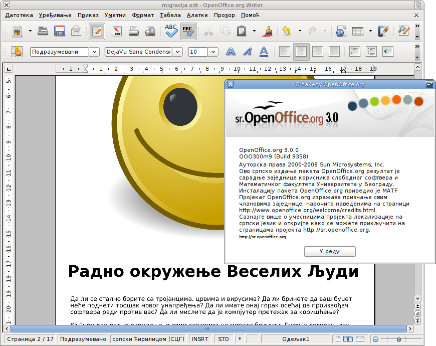
Task: Toggle INSRT insert mode in status bar
Action: point(200,339)
